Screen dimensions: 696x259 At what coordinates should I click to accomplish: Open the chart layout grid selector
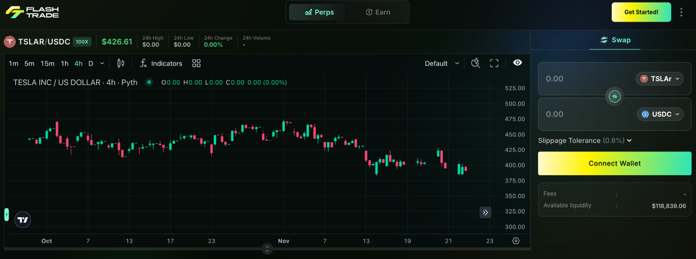point(196,63)
